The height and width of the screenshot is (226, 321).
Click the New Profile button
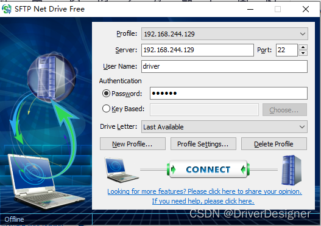133,144
